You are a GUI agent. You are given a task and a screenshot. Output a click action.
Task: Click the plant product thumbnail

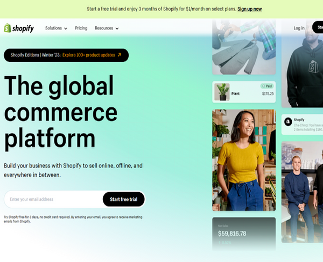pyautogui.click(x=222, y=92)
